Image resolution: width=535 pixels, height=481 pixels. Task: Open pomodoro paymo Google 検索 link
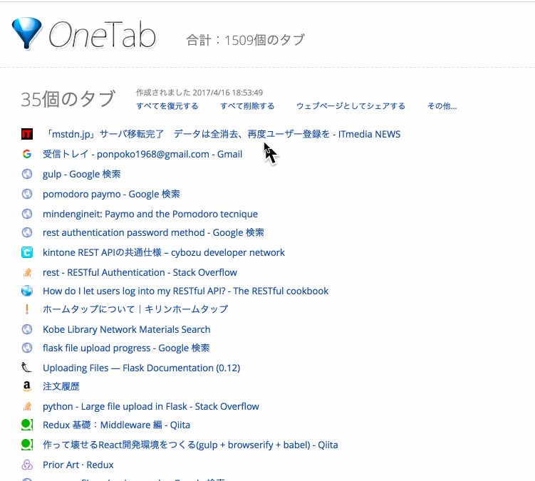(x=111, y=194)
